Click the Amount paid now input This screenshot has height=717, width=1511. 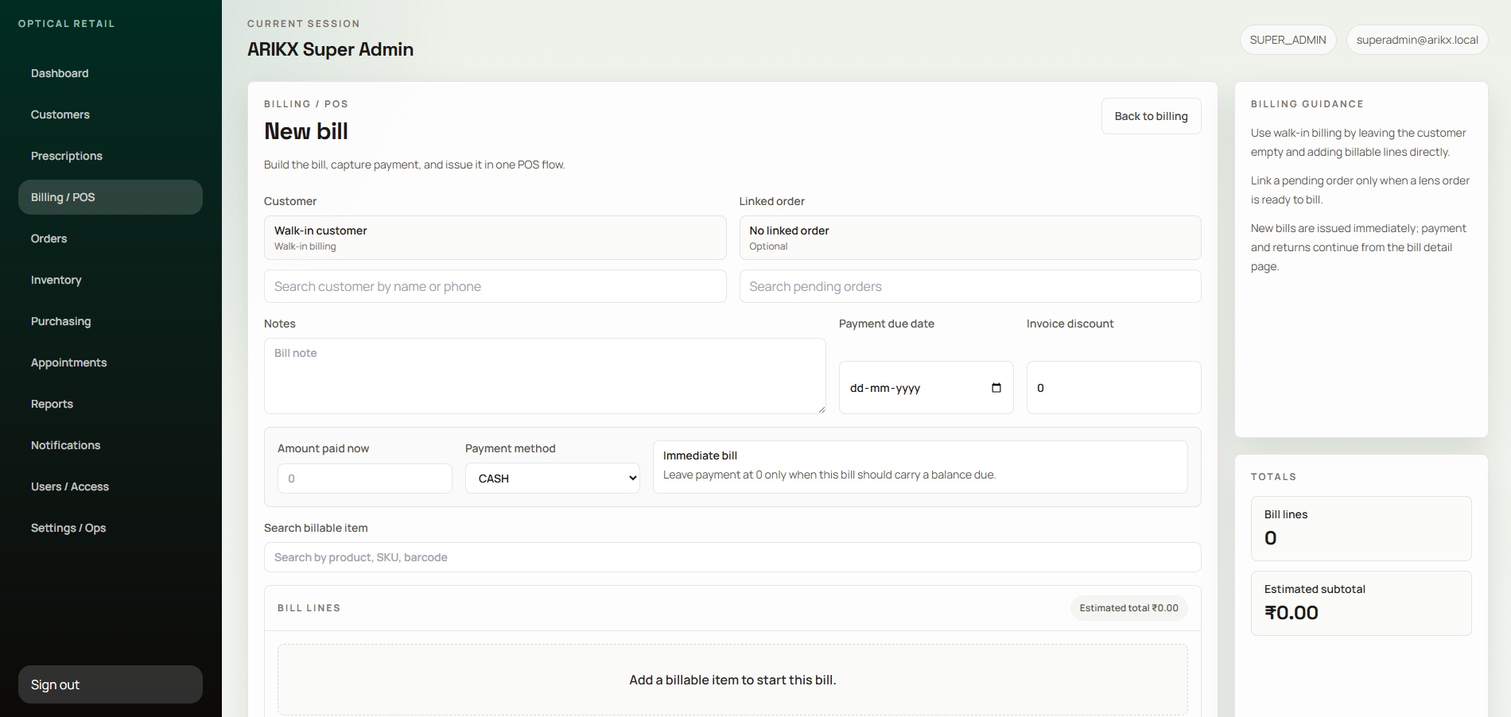pyautogui.click(x=364, y=479)
